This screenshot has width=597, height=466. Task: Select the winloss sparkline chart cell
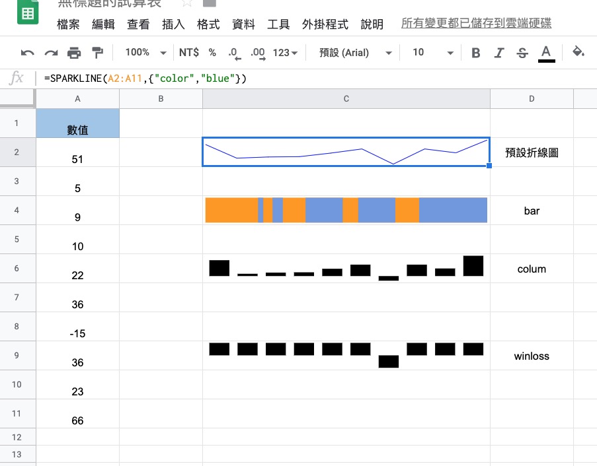pos(346,355)
